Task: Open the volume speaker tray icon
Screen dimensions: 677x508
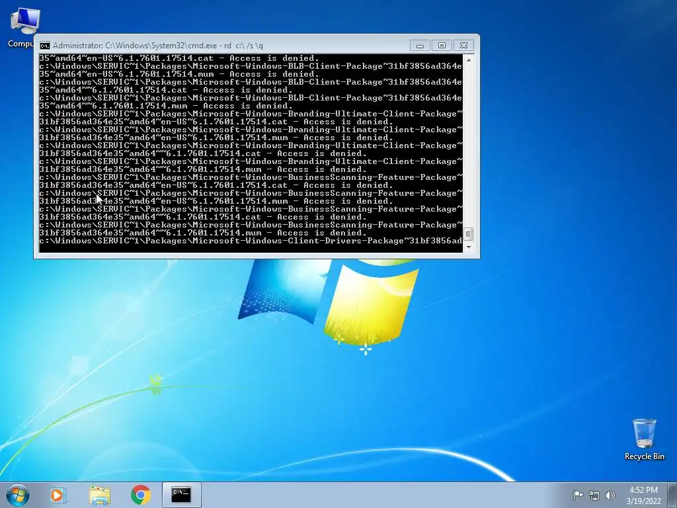Action: click(610, 495)
